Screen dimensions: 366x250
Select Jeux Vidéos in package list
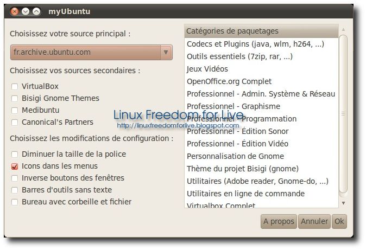261,69
